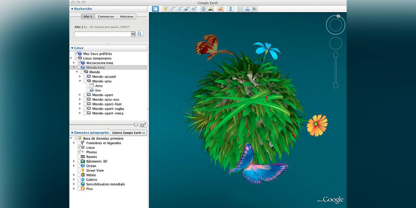416x208 pixels.
Task: Switch to the Itinéraires tab
Action: [126, 17]
